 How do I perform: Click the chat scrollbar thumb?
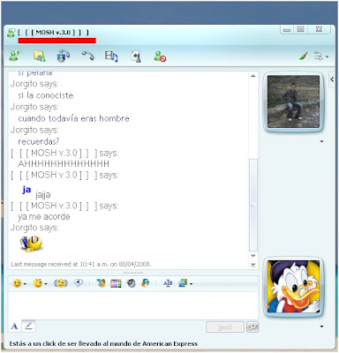point(252,205)
